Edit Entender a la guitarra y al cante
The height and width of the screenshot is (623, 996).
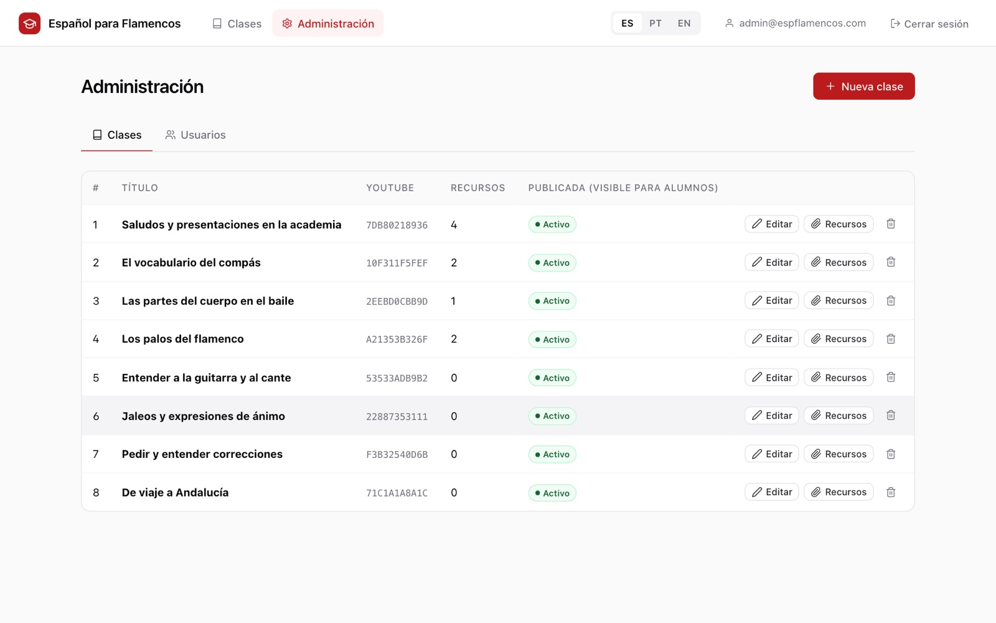772,378
